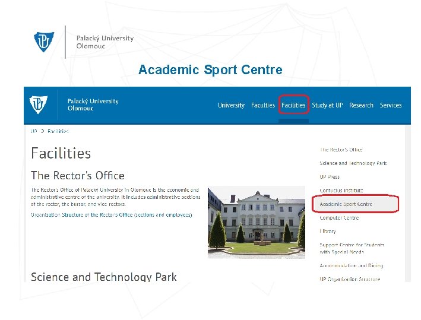Click the Rector's Office building photo
421x320 pixels.
257,222
